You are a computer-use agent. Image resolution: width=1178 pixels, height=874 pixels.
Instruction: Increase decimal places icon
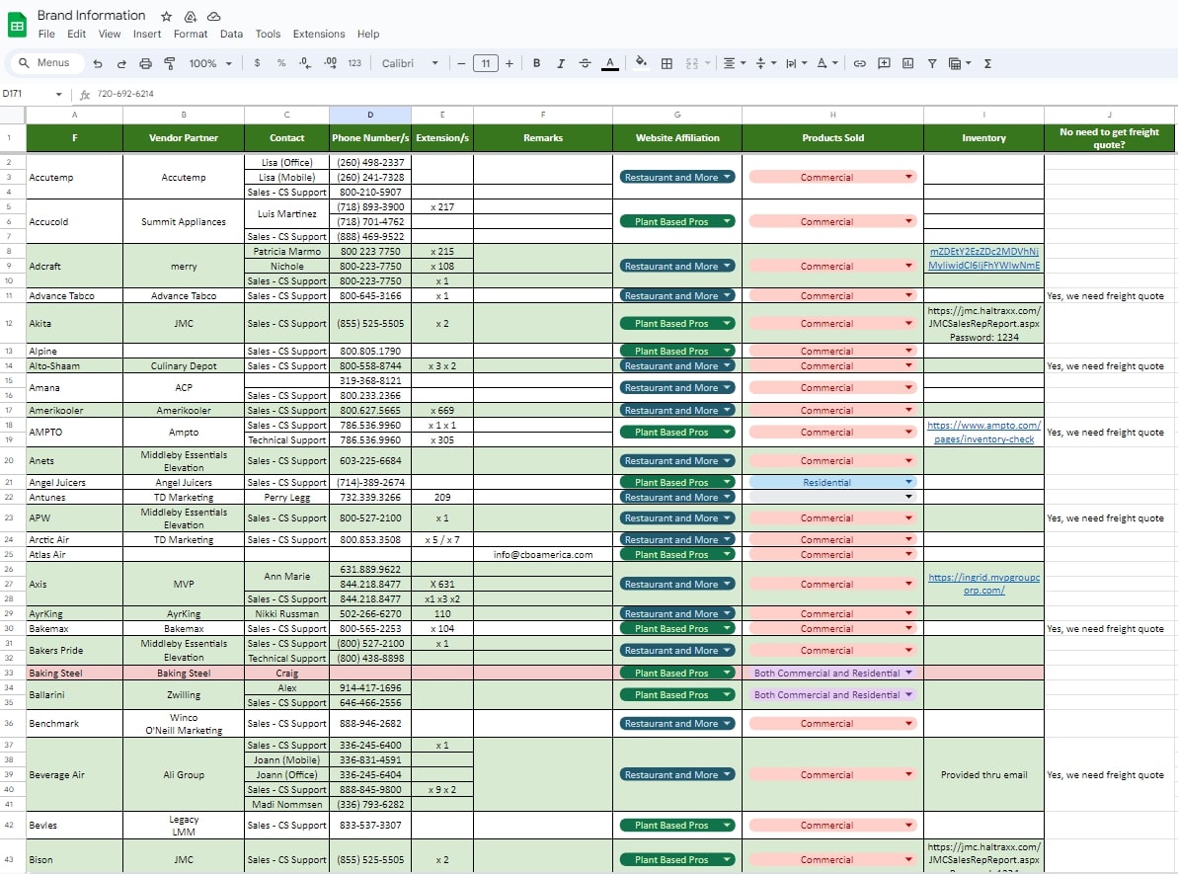331,64
